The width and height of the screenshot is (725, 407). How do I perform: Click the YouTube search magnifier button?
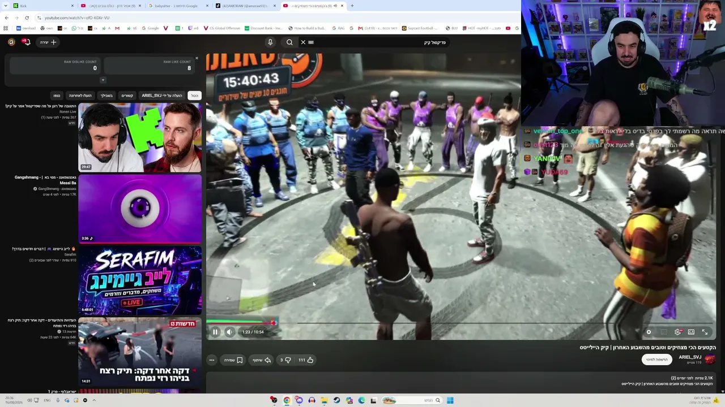click(x=289, y=42)
